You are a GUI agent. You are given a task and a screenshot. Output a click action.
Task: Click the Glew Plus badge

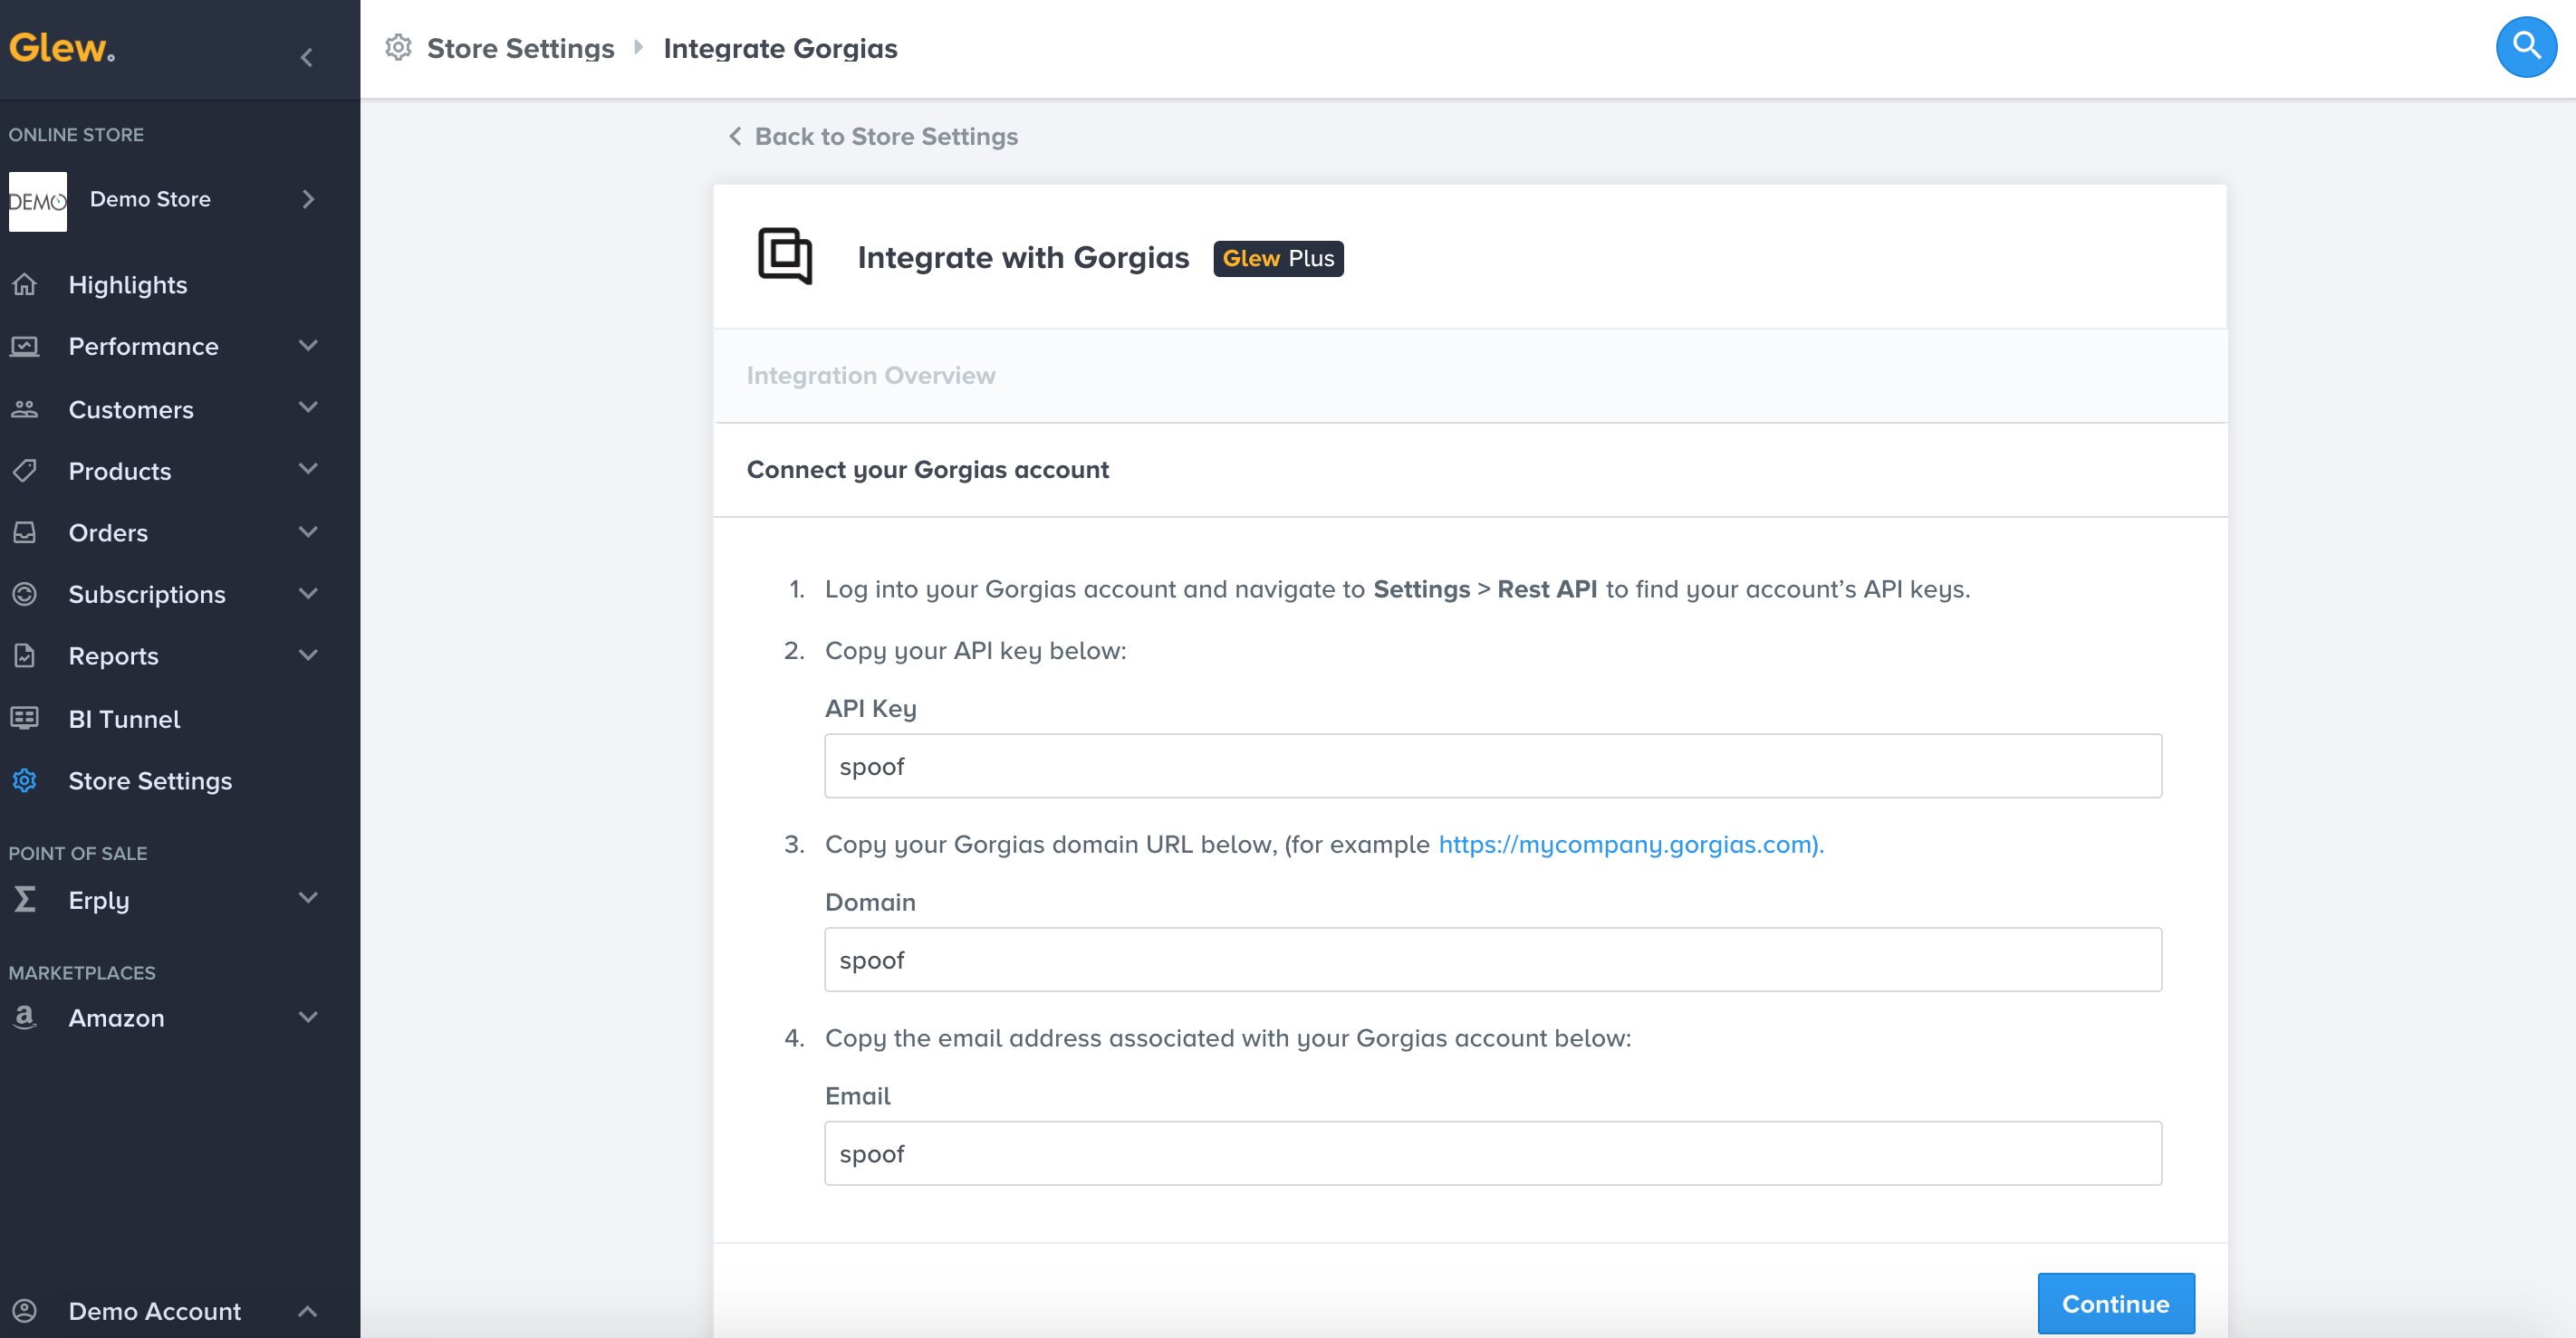tap(1278, 258)
